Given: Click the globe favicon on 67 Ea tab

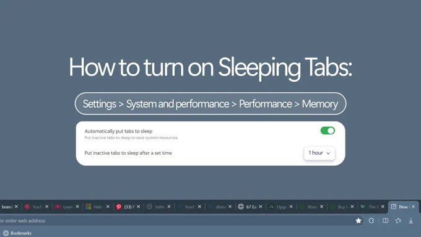Looking at the screenshot, I should tap(241, 207).
